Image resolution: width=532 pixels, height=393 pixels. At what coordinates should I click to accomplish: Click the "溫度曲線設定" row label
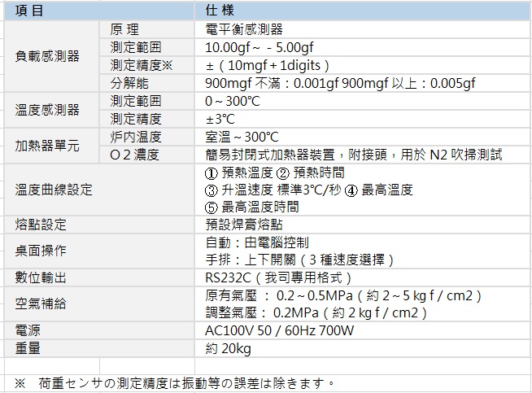(x=54, y=190)
